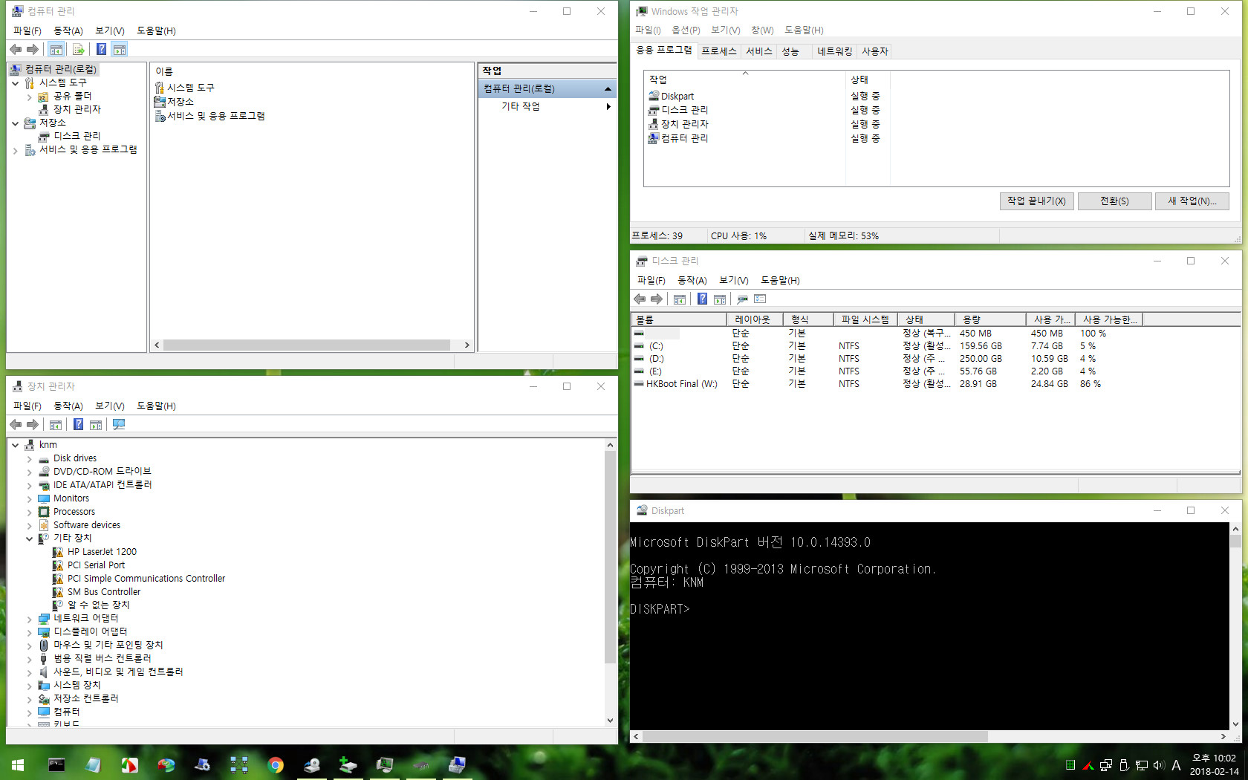Expand 기타 작업 submenu arrow in 작업 pane

pos(608,106)
